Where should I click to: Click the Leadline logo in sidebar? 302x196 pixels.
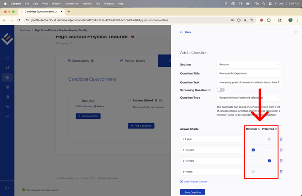point(7,39)
